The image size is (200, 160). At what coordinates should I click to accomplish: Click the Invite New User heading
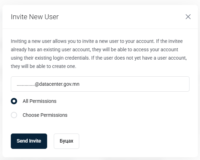pos(35,17)
